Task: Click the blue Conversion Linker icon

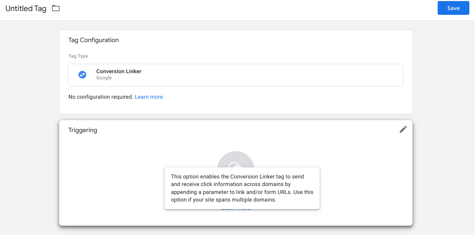Action: 82,75
